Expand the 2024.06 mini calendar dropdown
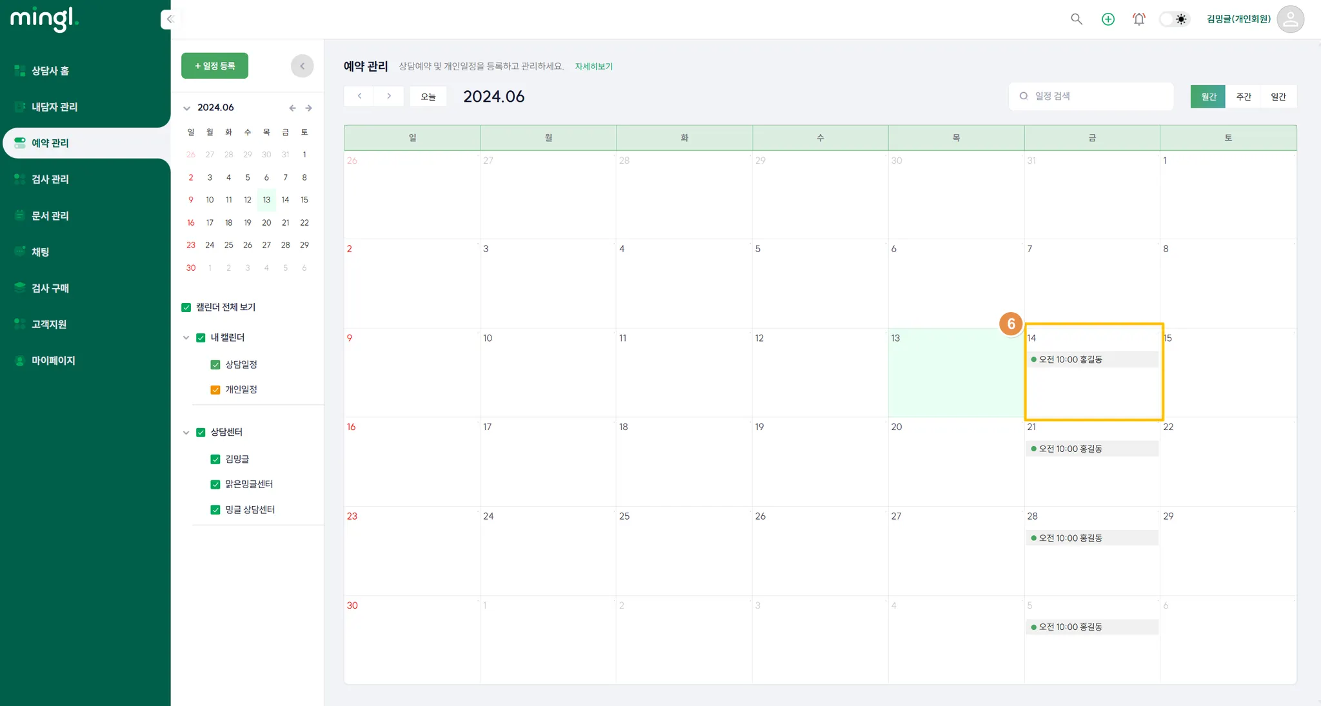 coord(186,108)
